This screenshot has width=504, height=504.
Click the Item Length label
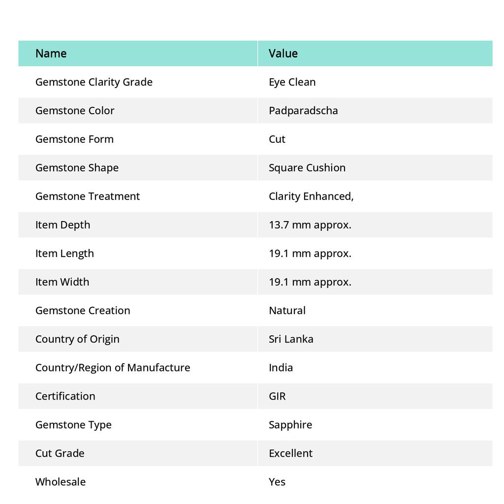click(x=64, y=253)
